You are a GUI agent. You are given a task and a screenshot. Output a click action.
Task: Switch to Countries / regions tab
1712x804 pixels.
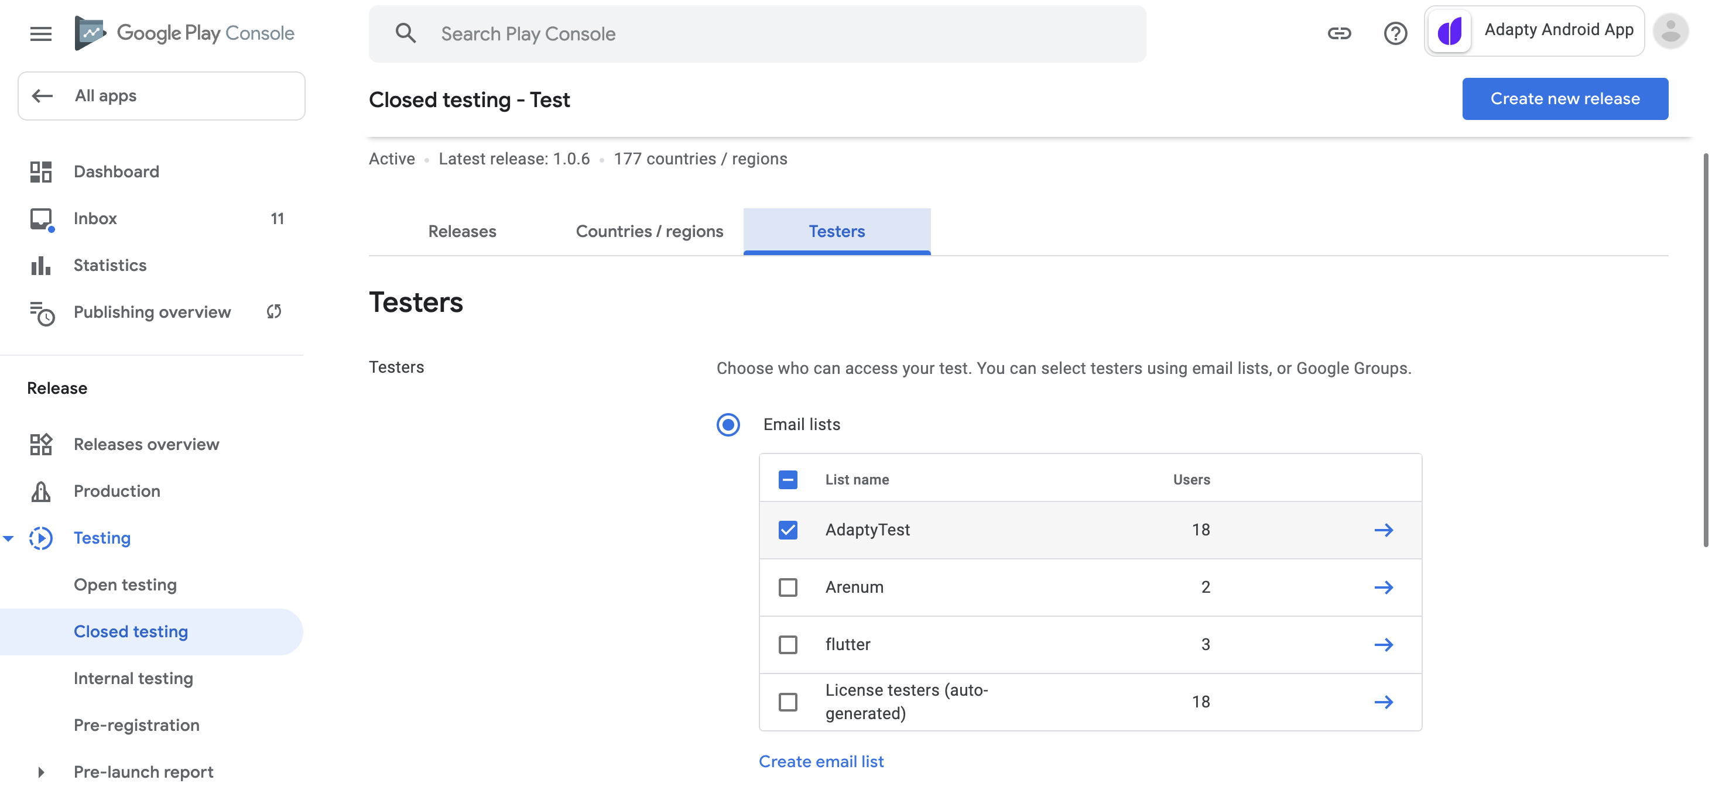point(649,231)
